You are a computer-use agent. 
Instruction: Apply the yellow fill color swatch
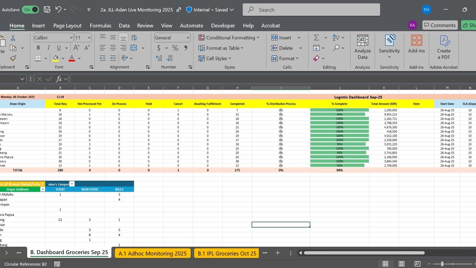click(x=56, y=58)
